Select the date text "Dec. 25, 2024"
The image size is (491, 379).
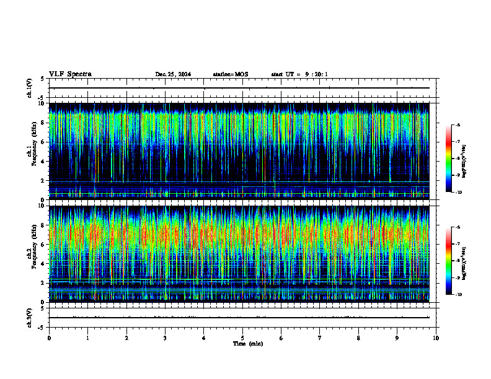[173, 74]
